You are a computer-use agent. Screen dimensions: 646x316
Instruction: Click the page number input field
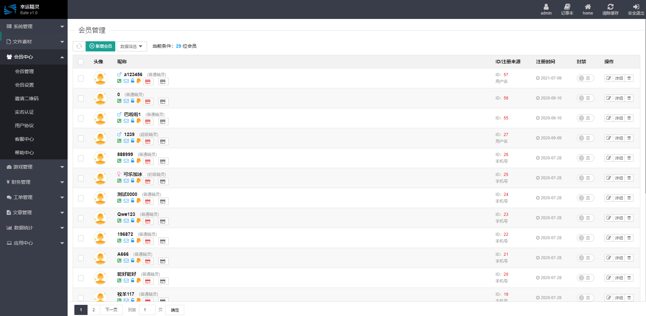click(147, 310)
